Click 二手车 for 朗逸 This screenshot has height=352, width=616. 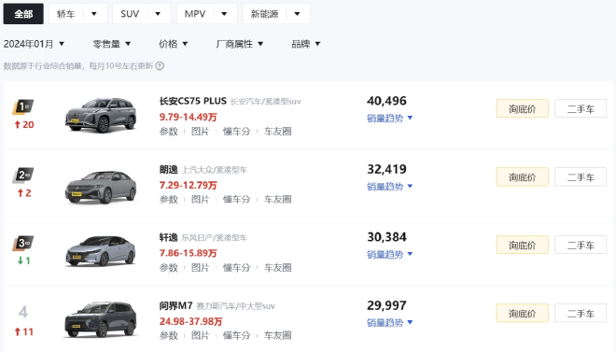[581, 176]
